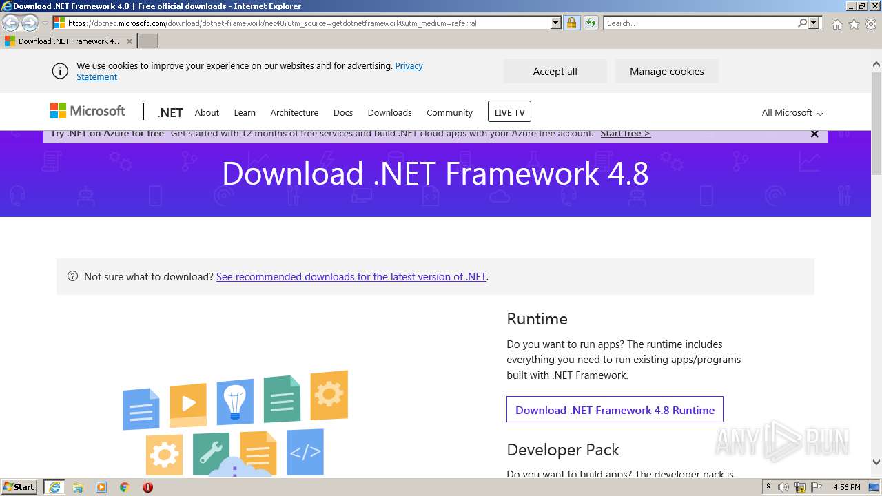Click the Developer Pack heading

563,450
